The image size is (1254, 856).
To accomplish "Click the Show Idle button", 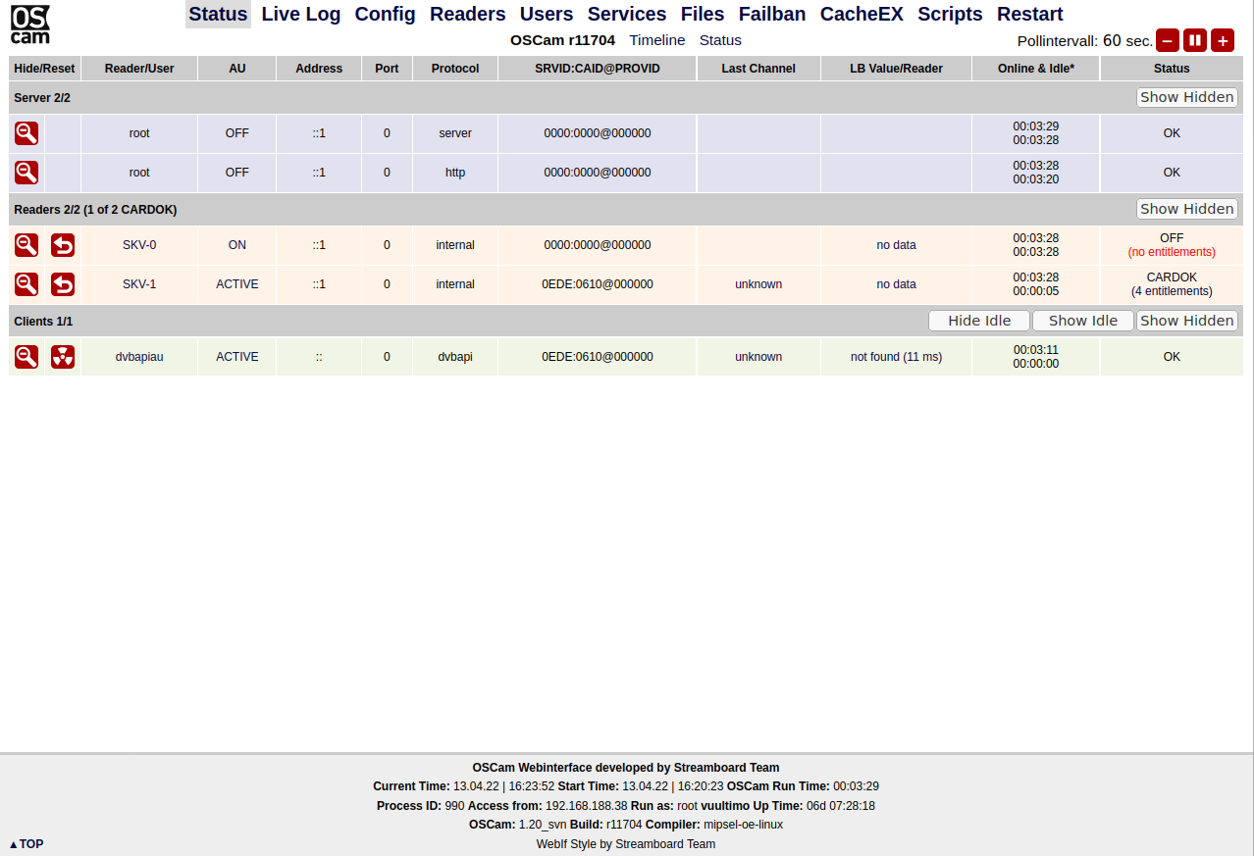I will [1083, 321].
